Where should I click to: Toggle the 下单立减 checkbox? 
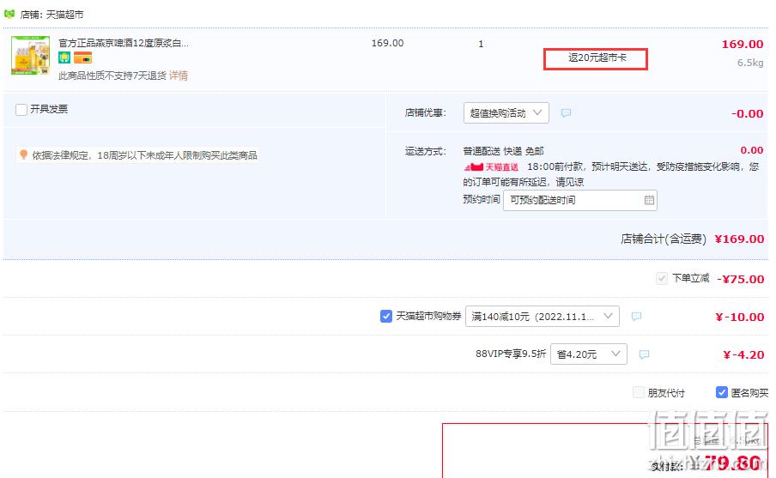pyautogui.click(x=662, y=278)
